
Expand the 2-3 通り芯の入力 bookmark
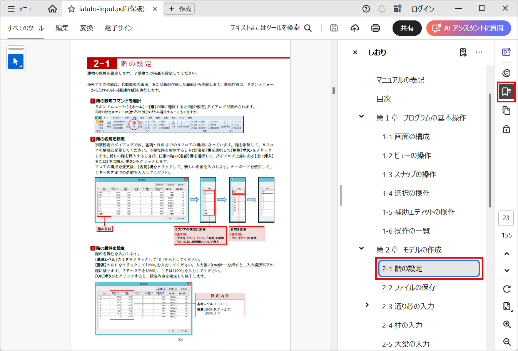click(x=367, y=305)
